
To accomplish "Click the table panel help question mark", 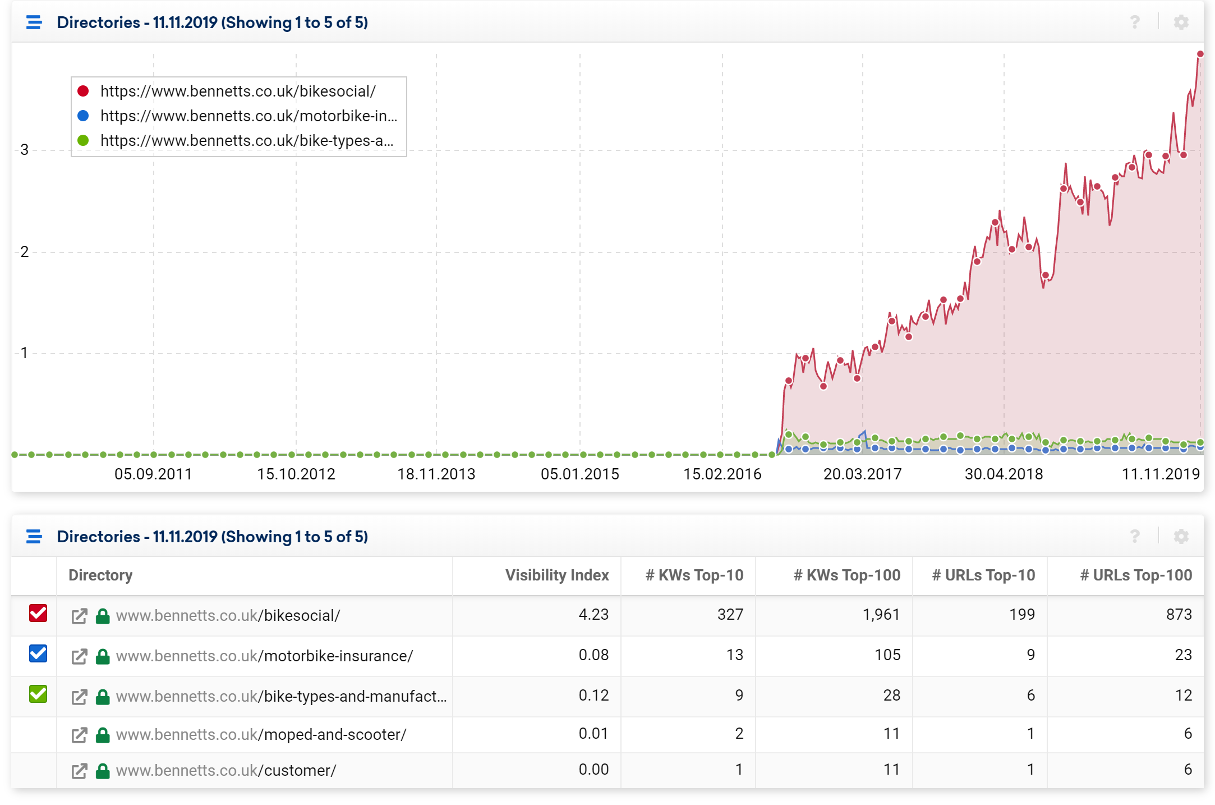I will [x=1135, y=537].
